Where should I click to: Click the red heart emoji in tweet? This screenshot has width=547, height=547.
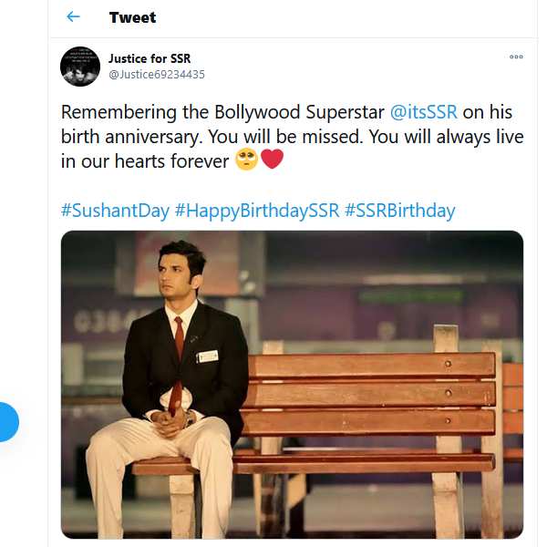point(272,162)
